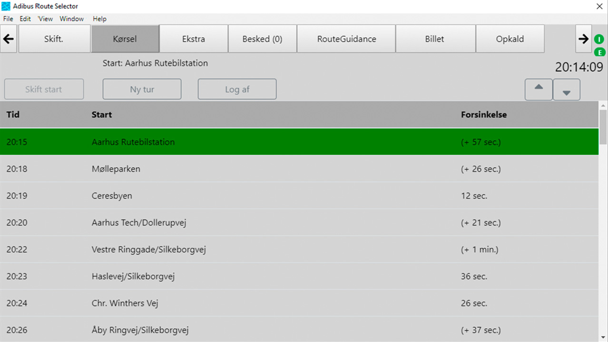Open the Window menu
608x342 pixels.
click(72, 19)
